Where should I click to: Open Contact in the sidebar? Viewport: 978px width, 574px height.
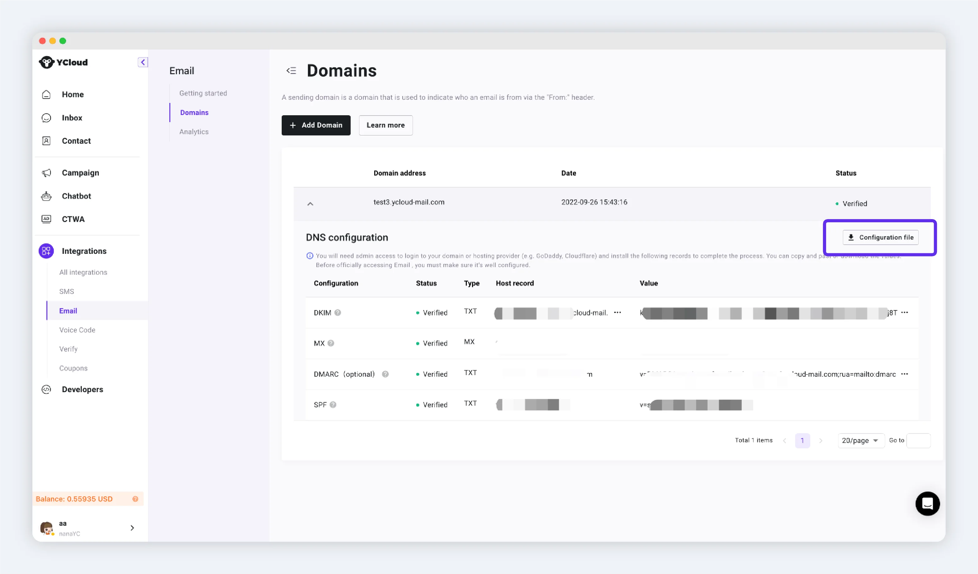coord(76,141)
